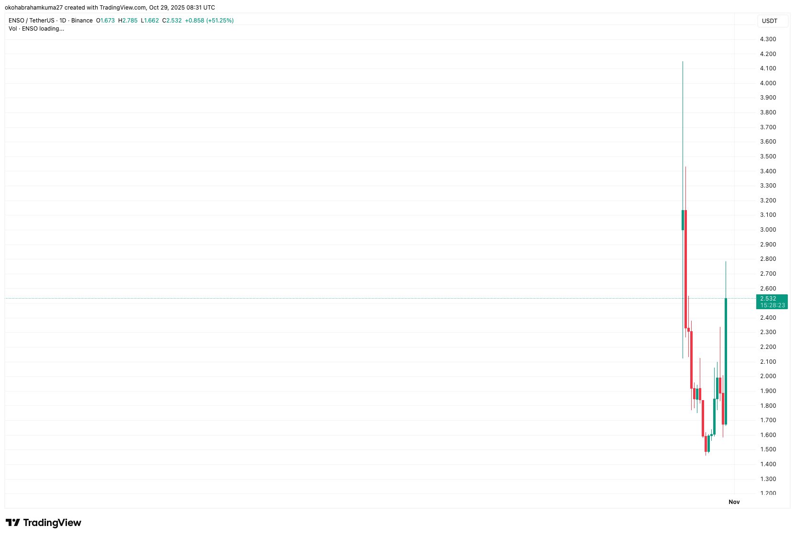Click the +0.858 (+51.25%) change value

click(x=209, y=21)
